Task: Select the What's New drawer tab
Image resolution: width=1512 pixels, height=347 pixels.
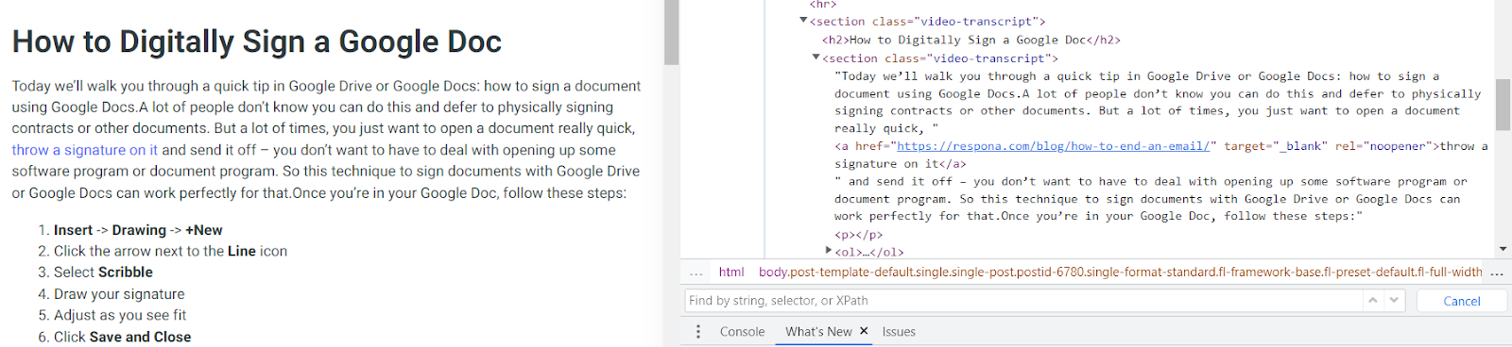Action: pos(818,332)
